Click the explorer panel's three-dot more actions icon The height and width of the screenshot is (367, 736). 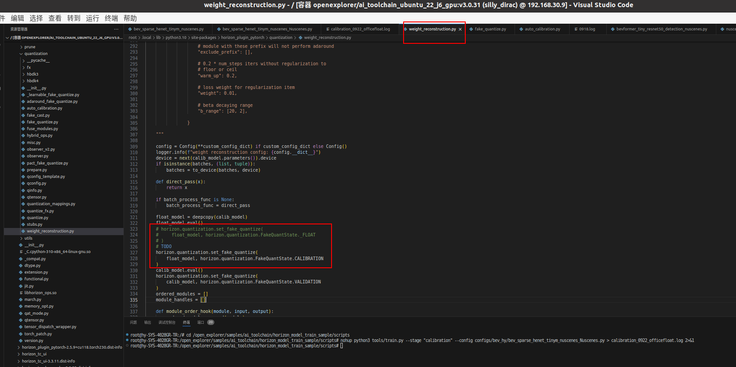(x=116, y=29)
